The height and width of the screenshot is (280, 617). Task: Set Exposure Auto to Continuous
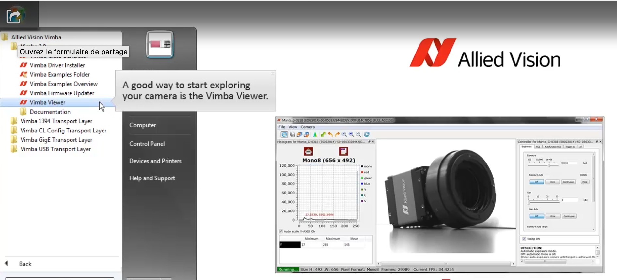pyautogui.click(x=568, y=182)
